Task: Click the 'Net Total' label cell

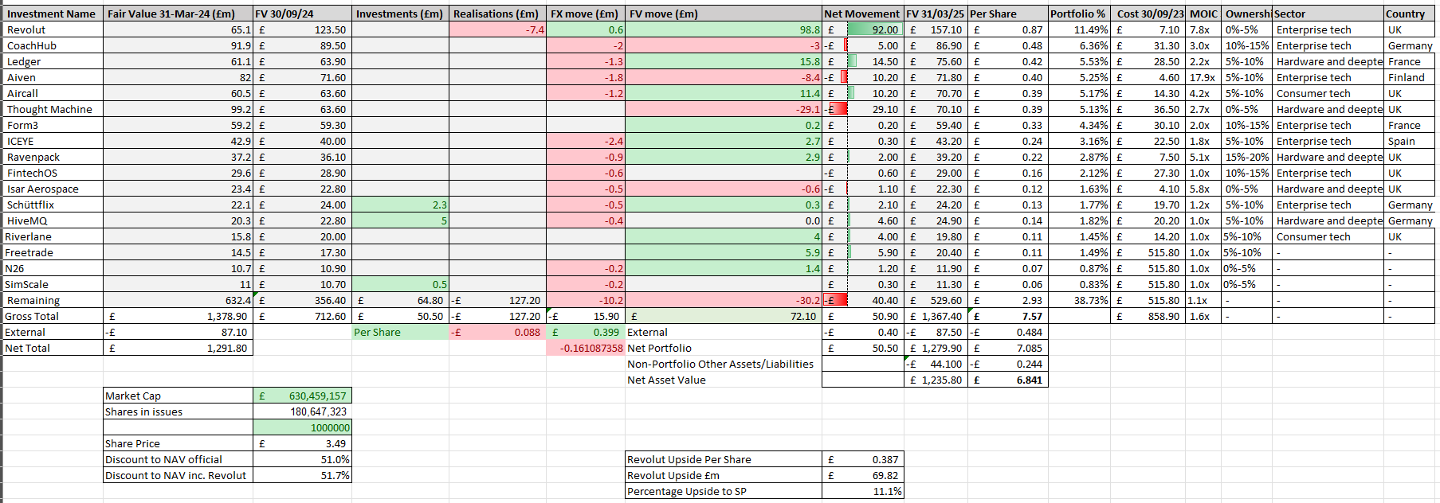Action: [53, 348]
